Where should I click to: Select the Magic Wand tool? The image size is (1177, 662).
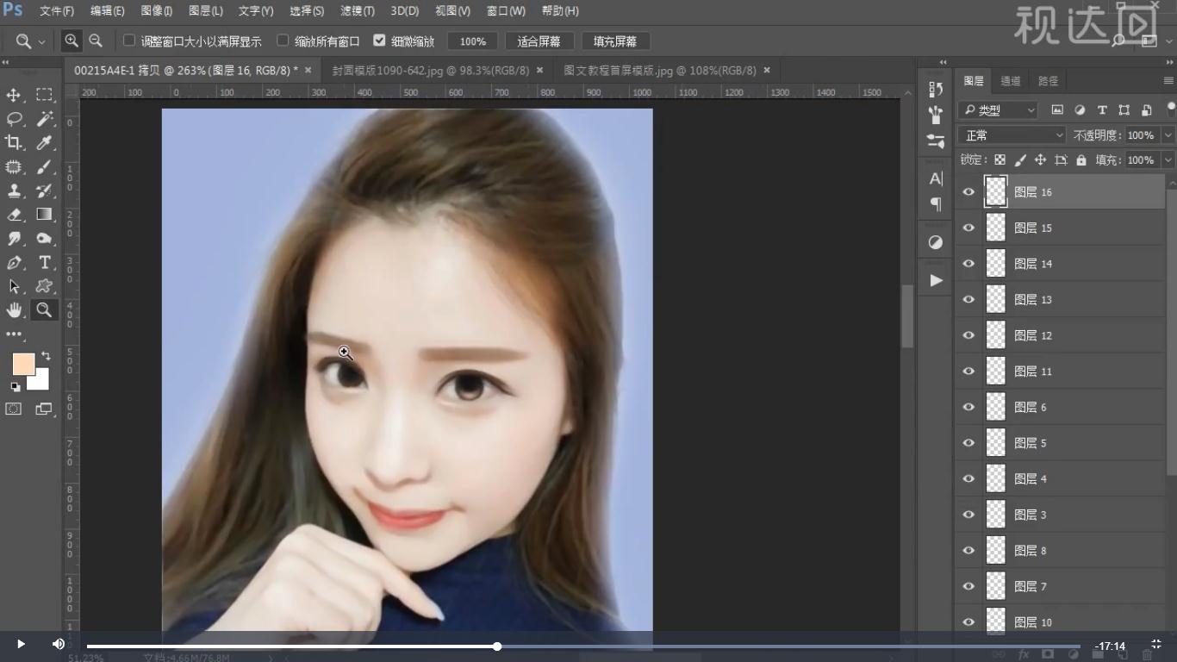click(44, 119)
